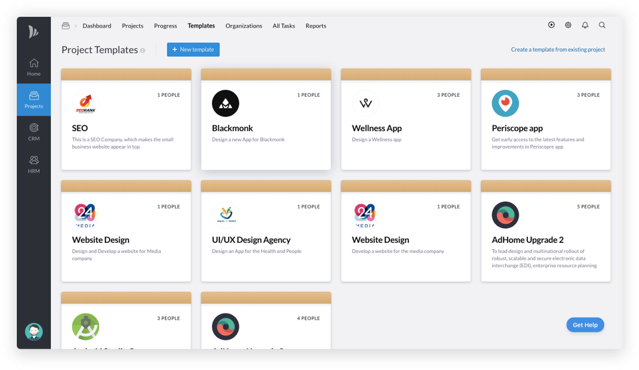
Task: Click the UI/UX Design Agency logo
Action: [226, 215]
